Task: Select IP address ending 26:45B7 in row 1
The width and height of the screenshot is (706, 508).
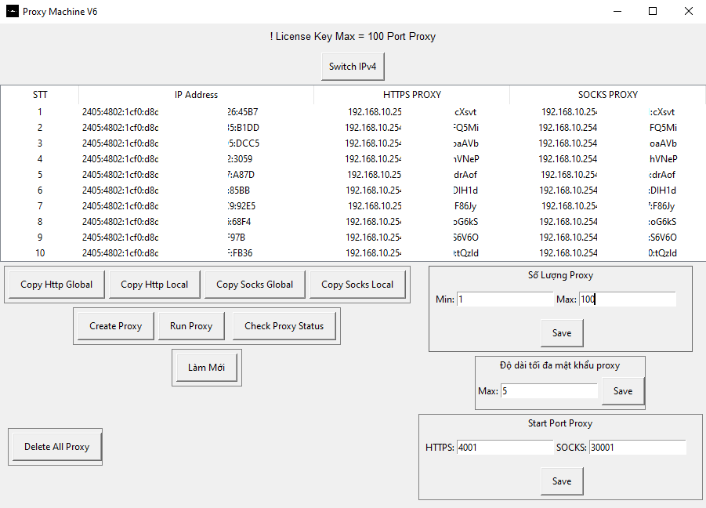Action: click(x=197, y=112)
